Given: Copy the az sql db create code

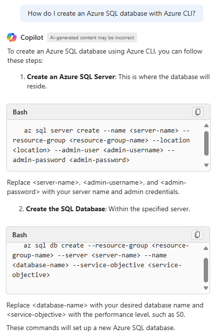Looking at the screenshot, I should click(197, 235).
